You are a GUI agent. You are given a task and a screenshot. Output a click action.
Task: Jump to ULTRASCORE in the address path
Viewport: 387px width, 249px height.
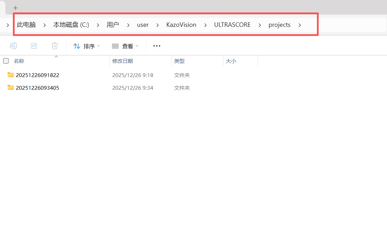232,25
